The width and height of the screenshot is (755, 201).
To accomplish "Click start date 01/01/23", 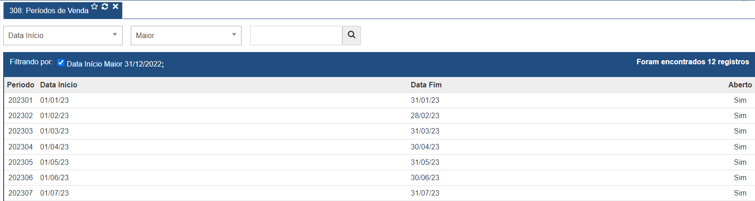I will (54, 100).
